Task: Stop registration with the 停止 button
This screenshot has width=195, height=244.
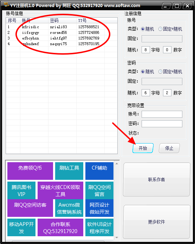Action: [x=169, y=148]
